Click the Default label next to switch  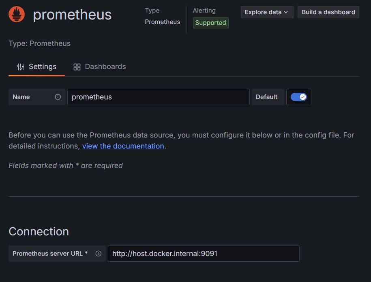click(266, 97)
